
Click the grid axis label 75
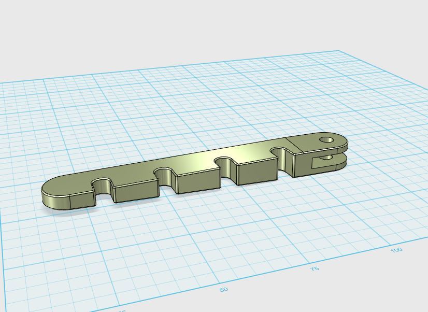[x=315, y=268]
